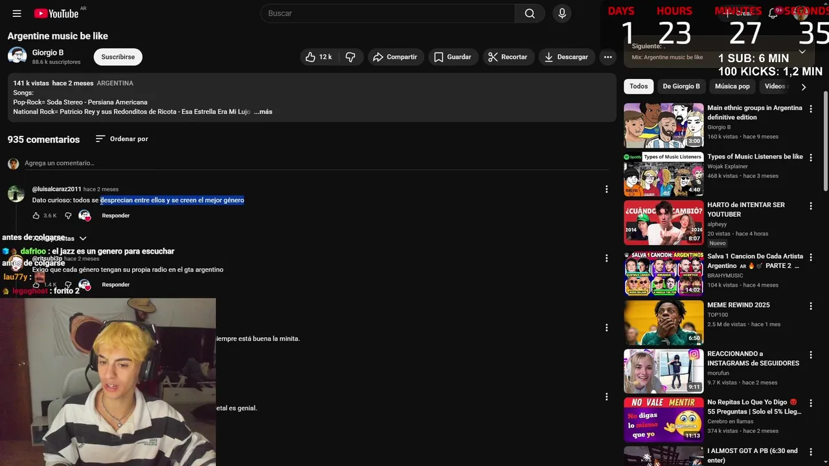Expand the Siguiente mix queue panel
829x466 pixels.
click(802, 52)
